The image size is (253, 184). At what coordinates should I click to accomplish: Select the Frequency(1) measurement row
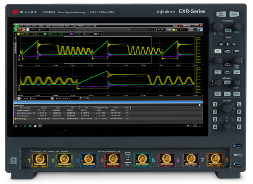point(108,119)
